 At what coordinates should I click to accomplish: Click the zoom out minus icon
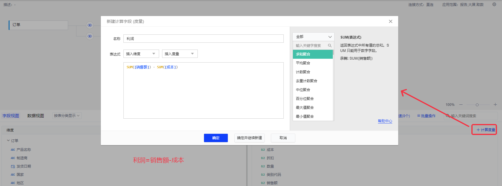(461, 105)
